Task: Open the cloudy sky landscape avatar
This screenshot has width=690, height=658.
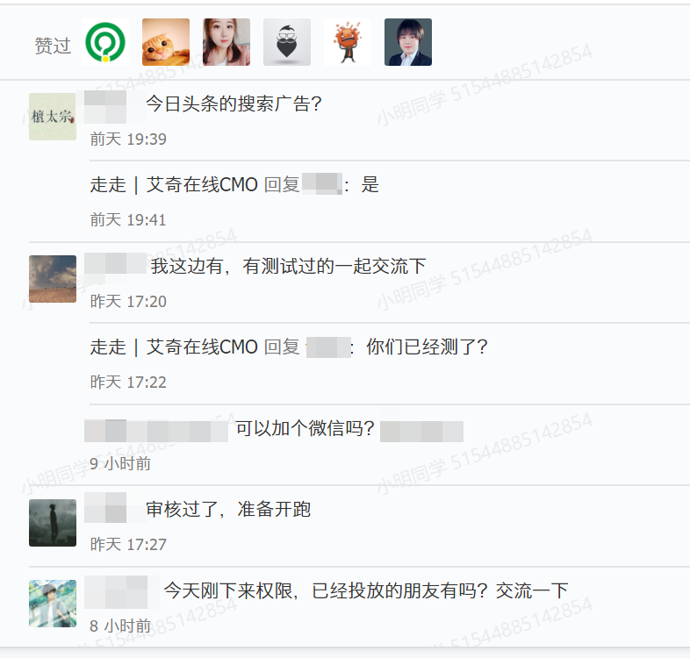Action: click(53, 279)
